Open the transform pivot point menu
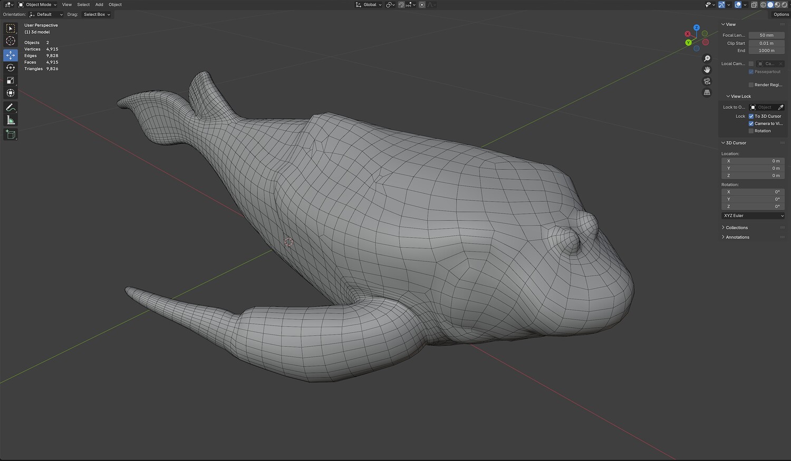Image resolution: width=791 pixels, height=461 pixels. point(390,5)
